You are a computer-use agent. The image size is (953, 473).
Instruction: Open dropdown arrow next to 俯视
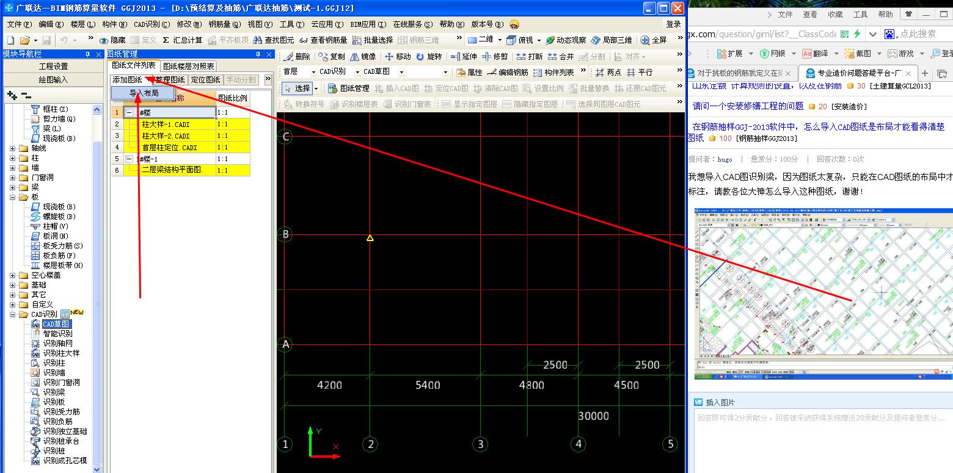tap(539, 40)
